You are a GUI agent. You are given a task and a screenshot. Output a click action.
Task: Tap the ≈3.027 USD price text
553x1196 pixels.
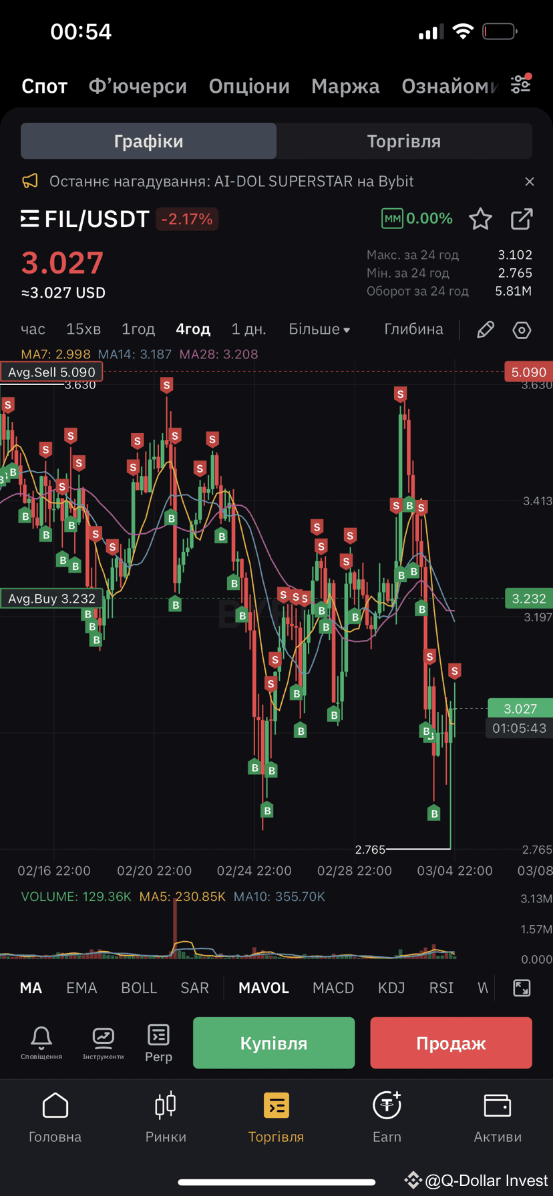coord(63,292)
